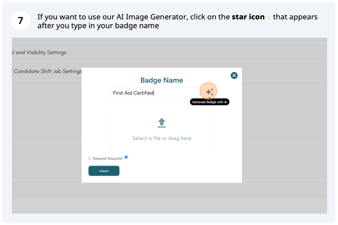
Task: Click the dark gray band at page bottom
Action: click(169, 206)
